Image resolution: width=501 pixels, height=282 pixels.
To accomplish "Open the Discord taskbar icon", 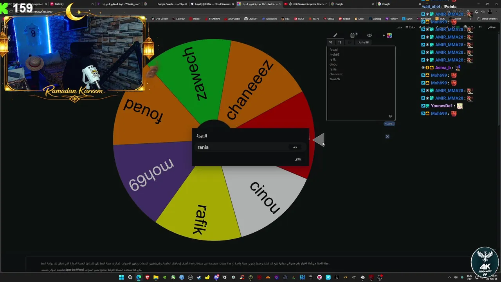I will click(216, 277).
